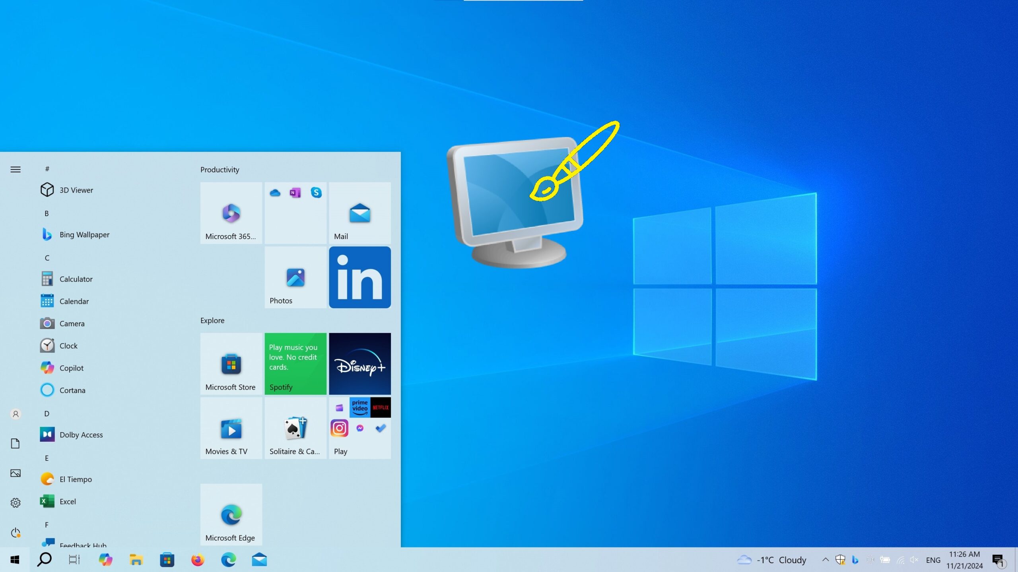Click the letter C header in the app list

click(x=47, y=258)
